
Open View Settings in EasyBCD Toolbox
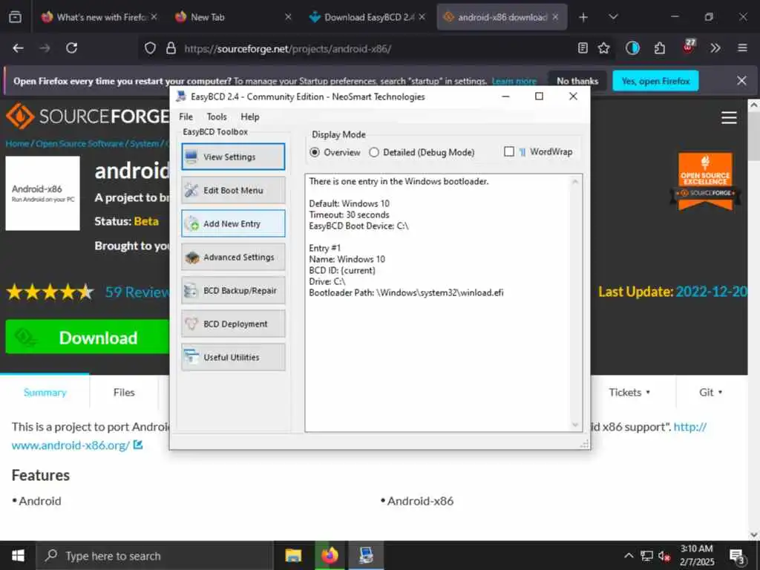pos(233,157)
